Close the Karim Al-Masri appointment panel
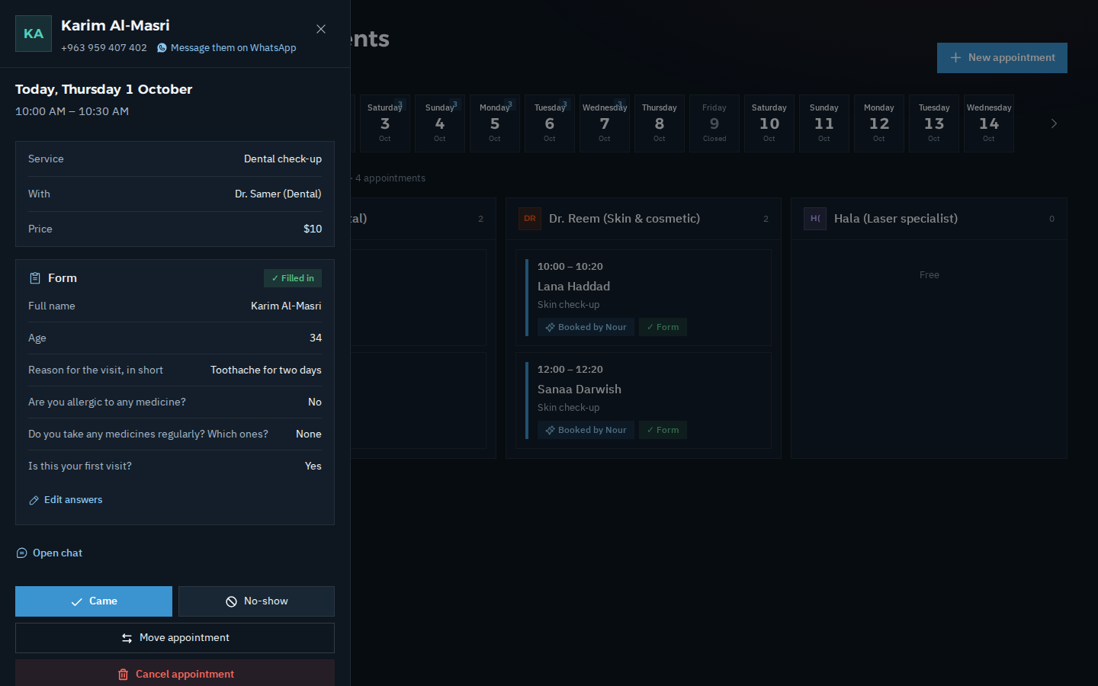Screen dimensions: 1098x686 [321, 29]
